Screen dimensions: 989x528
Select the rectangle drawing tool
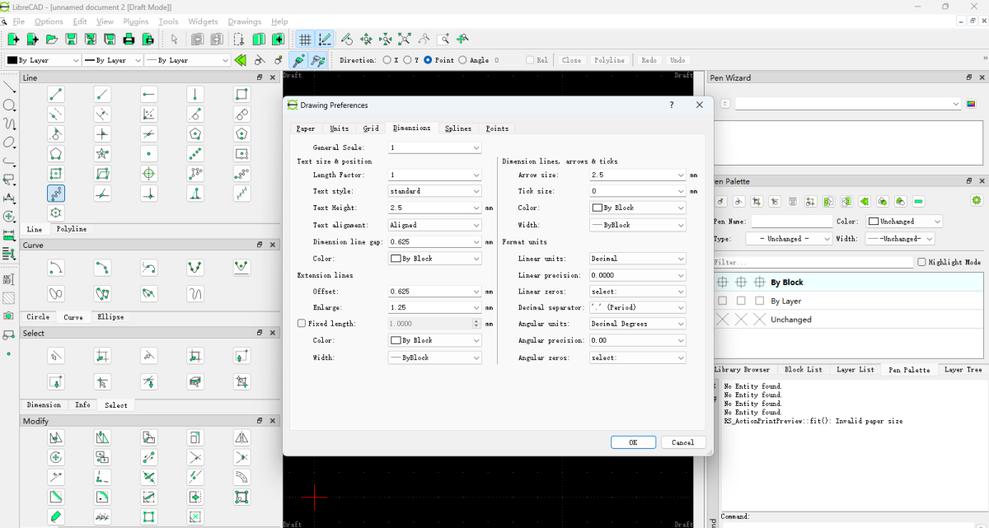click(241, 95)
